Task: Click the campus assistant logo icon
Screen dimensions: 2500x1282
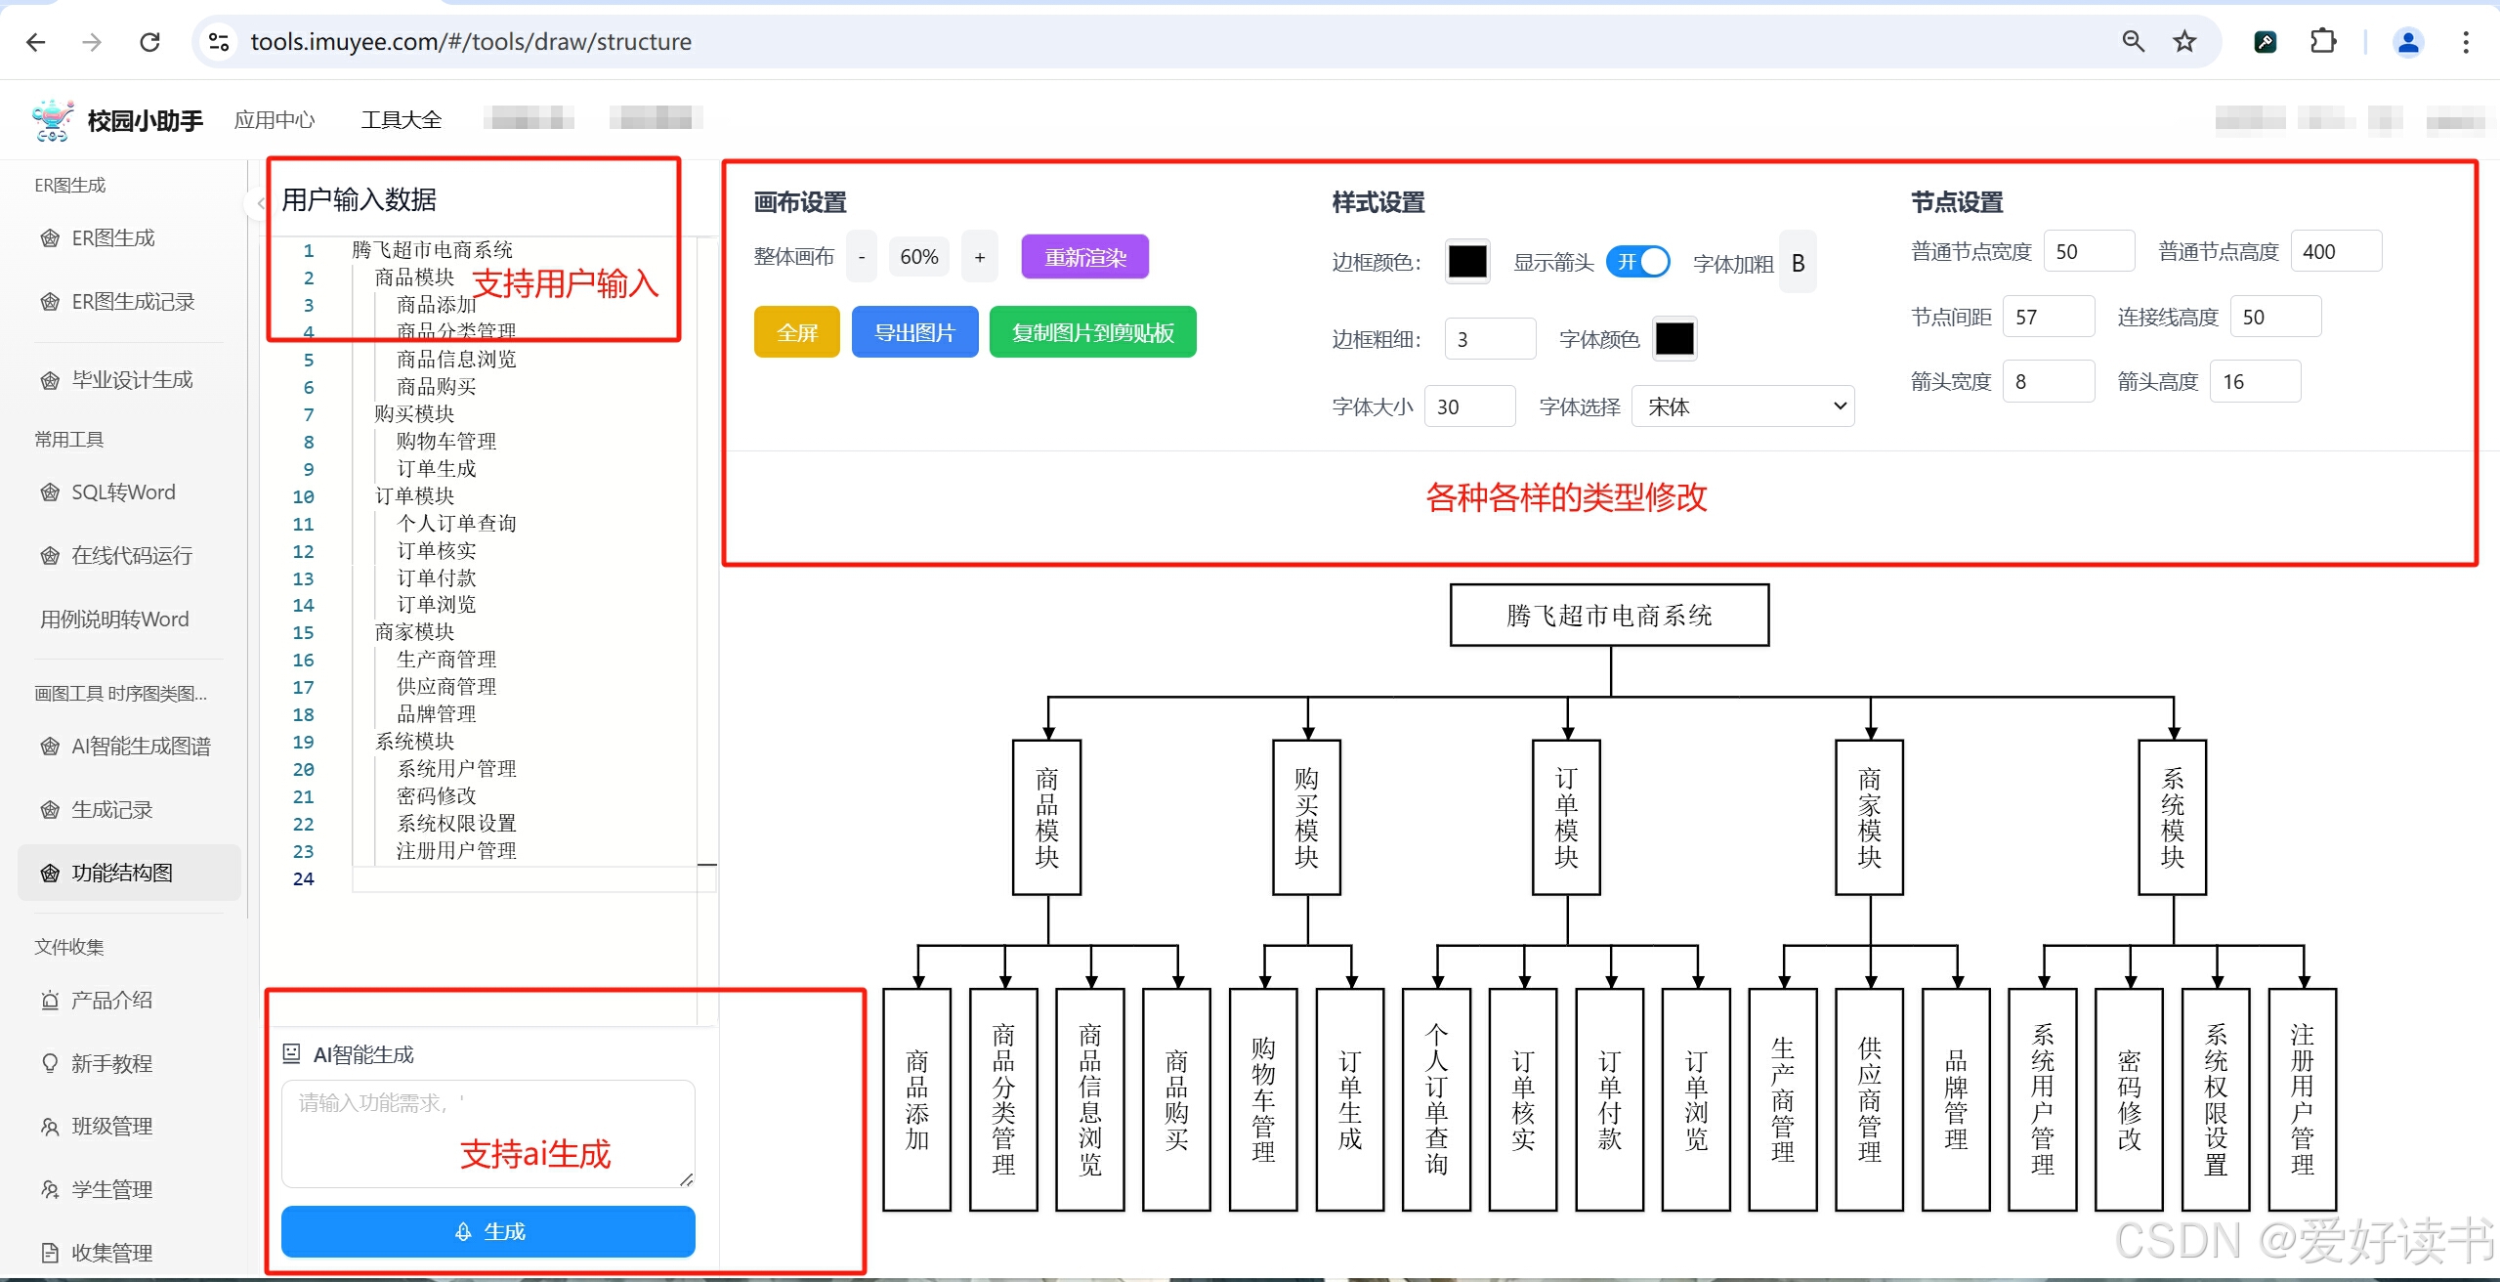Action: click(x=52, y=120)
